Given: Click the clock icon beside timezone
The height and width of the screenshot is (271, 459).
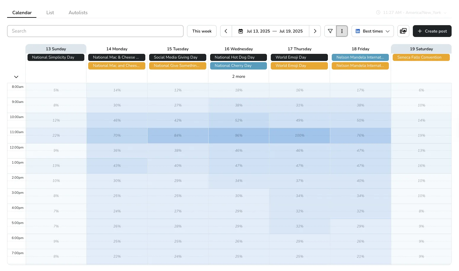Looking at the screenshot, I should click(x=378, y=12).
